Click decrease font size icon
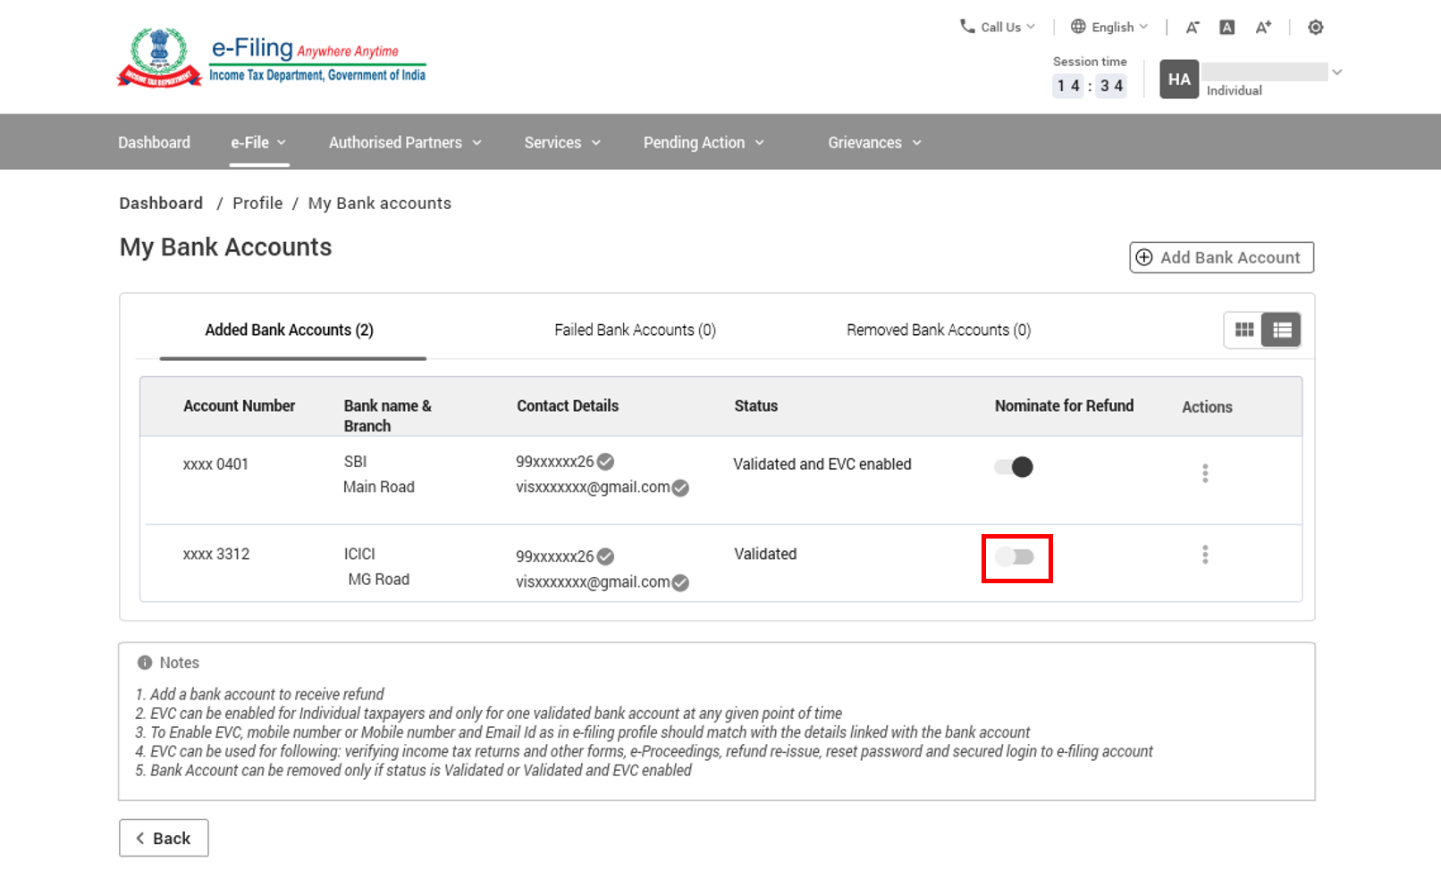The height and width of the screenshot is (886, 1441). (x=1192, y=28)
